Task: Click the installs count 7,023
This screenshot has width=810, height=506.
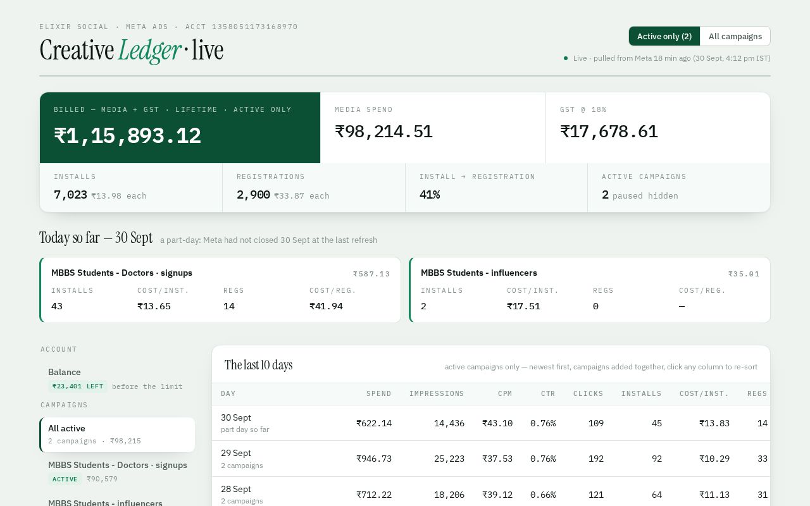Action: [70, 195]
